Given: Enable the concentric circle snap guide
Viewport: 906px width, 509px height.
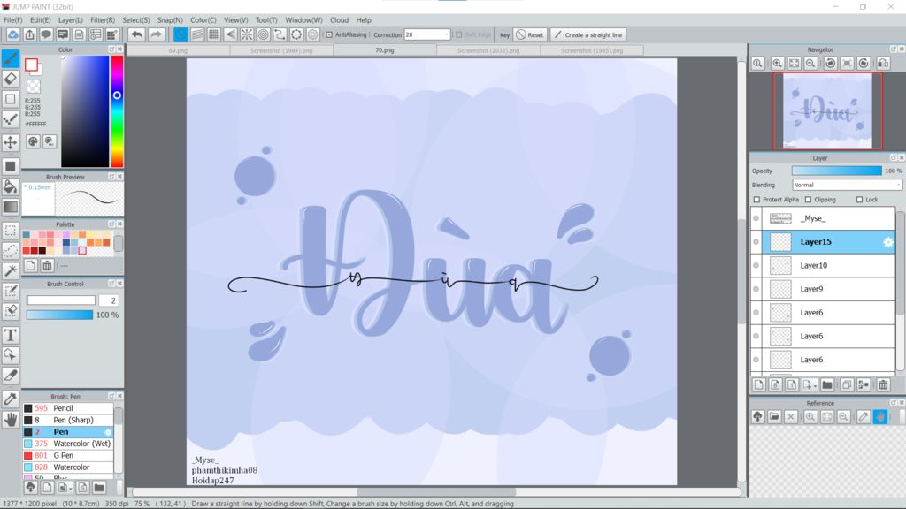Looking at the screenshot, I should pos(264,34).
